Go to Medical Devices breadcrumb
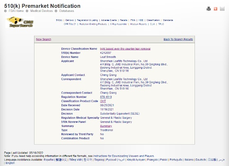 41,11
